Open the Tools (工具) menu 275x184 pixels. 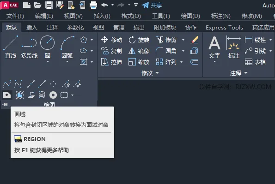click(x=161, y=16)
